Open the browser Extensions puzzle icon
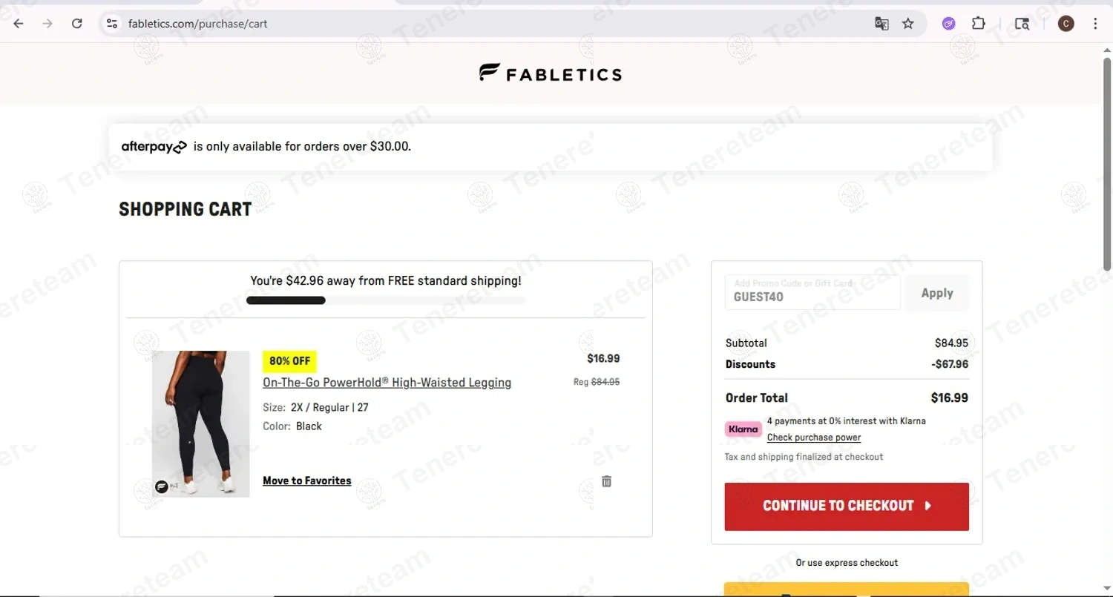The width and height of the screenshot is (1113, 597). [x=979, y=24]
